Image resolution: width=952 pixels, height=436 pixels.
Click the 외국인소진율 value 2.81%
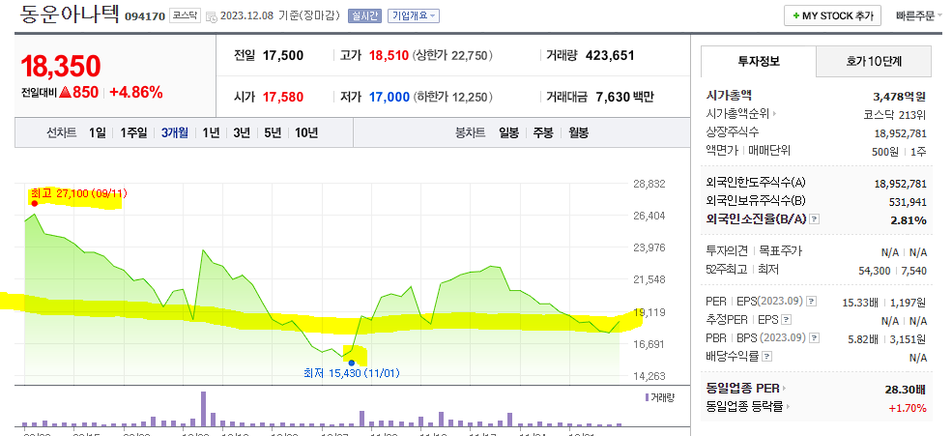pyautogui.click(x=909, y=220)
